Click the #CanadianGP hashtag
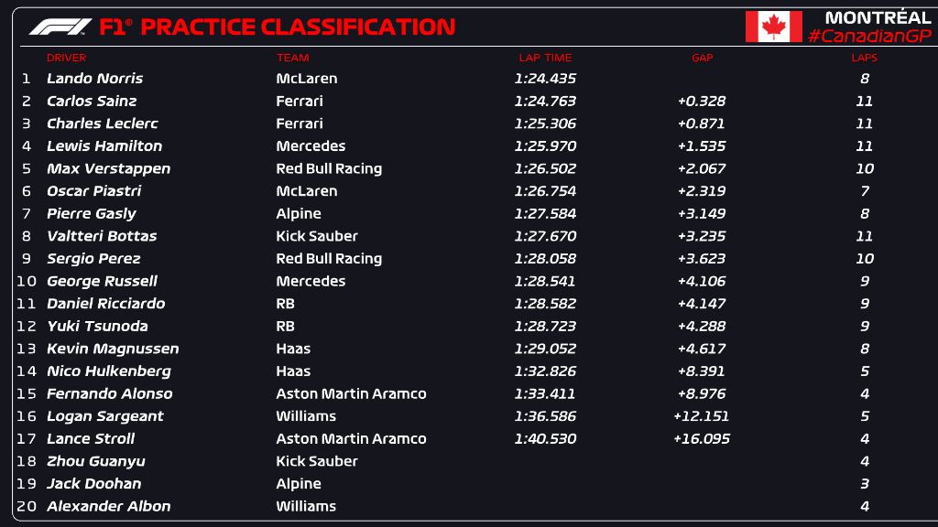Screen dimensions: 938x527 coord(869,36)
